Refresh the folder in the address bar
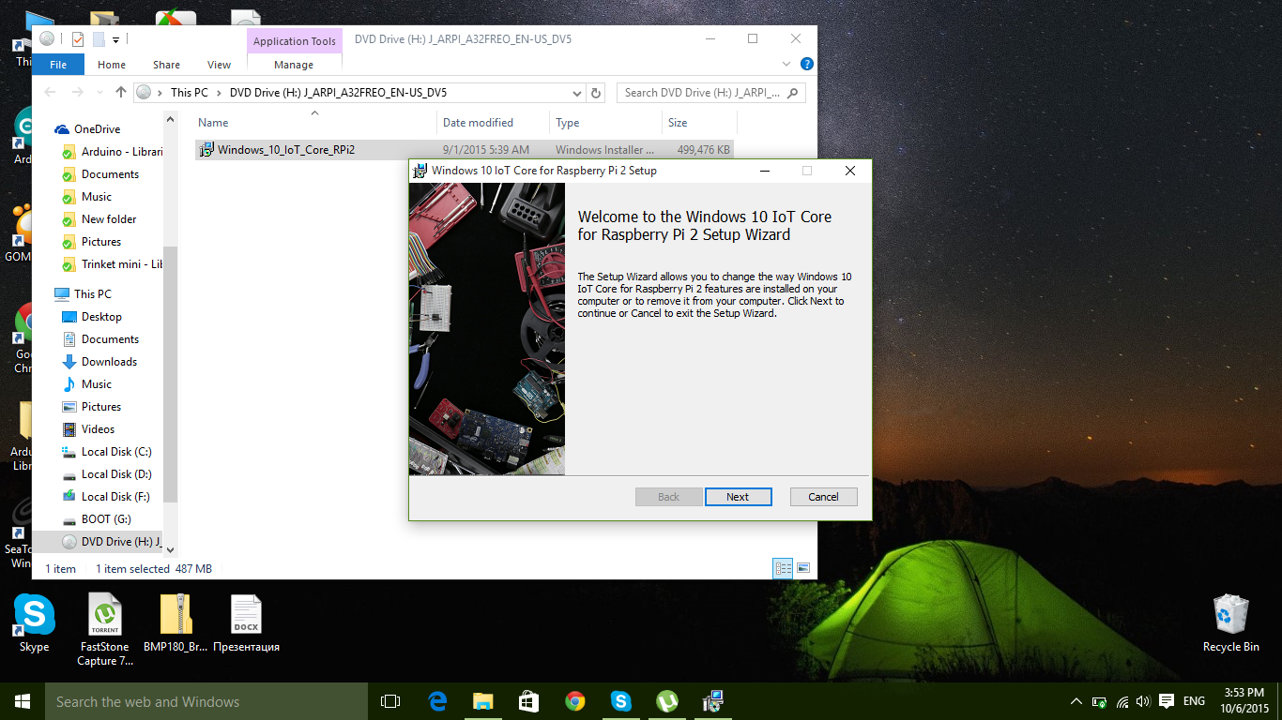The height and width of the screenshot is (720, 1282). 596,93
